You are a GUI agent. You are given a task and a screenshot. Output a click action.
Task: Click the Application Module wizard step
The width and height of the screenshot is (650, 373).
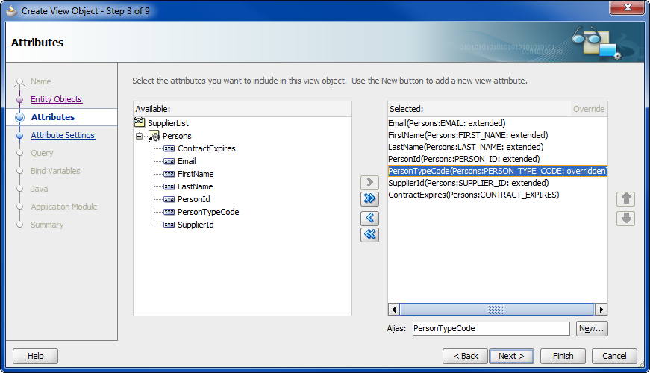click(64, 207)
